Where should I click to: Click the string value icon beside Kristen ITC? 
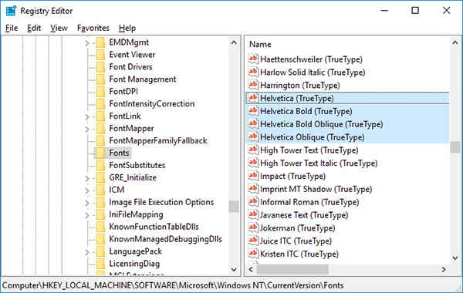coord(253,254)
